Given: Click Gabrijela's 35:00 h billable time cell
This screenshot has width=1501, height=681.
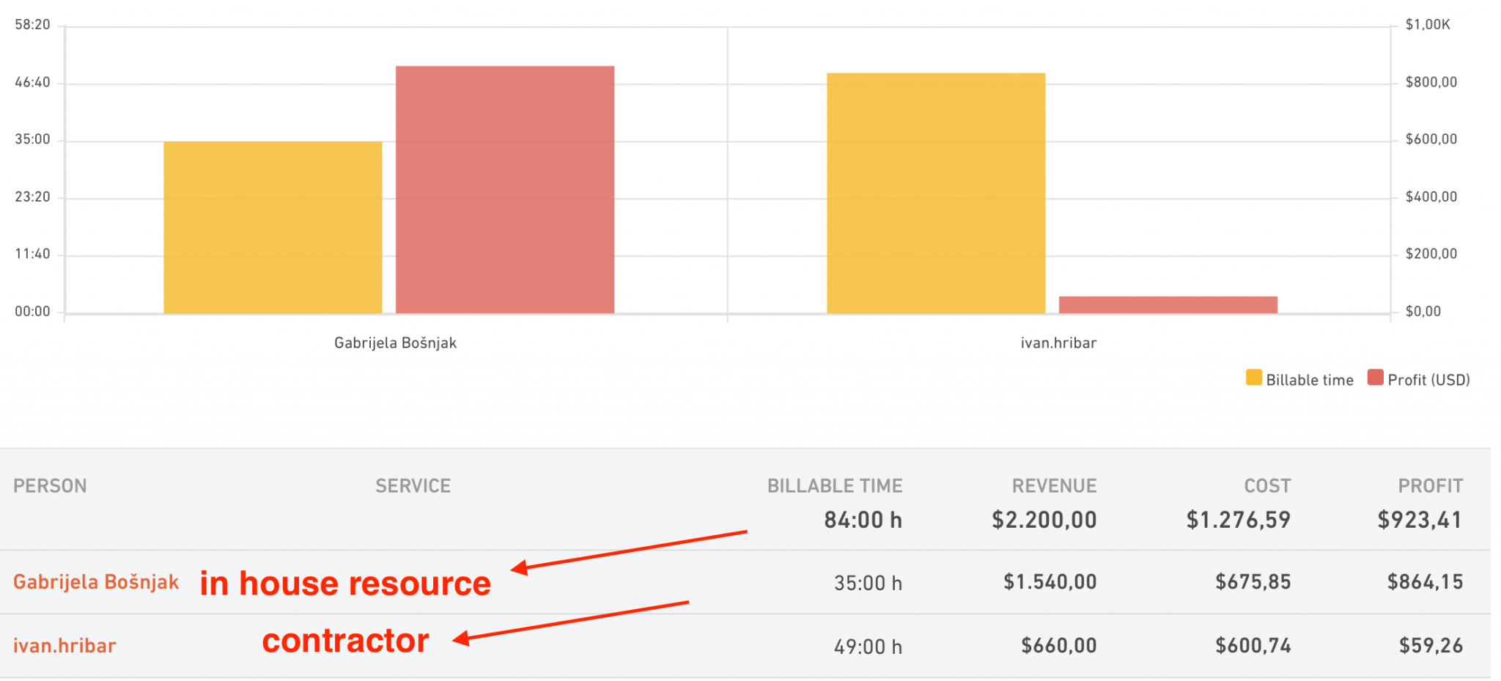Looking at the screenshot, I should [868, 583].
